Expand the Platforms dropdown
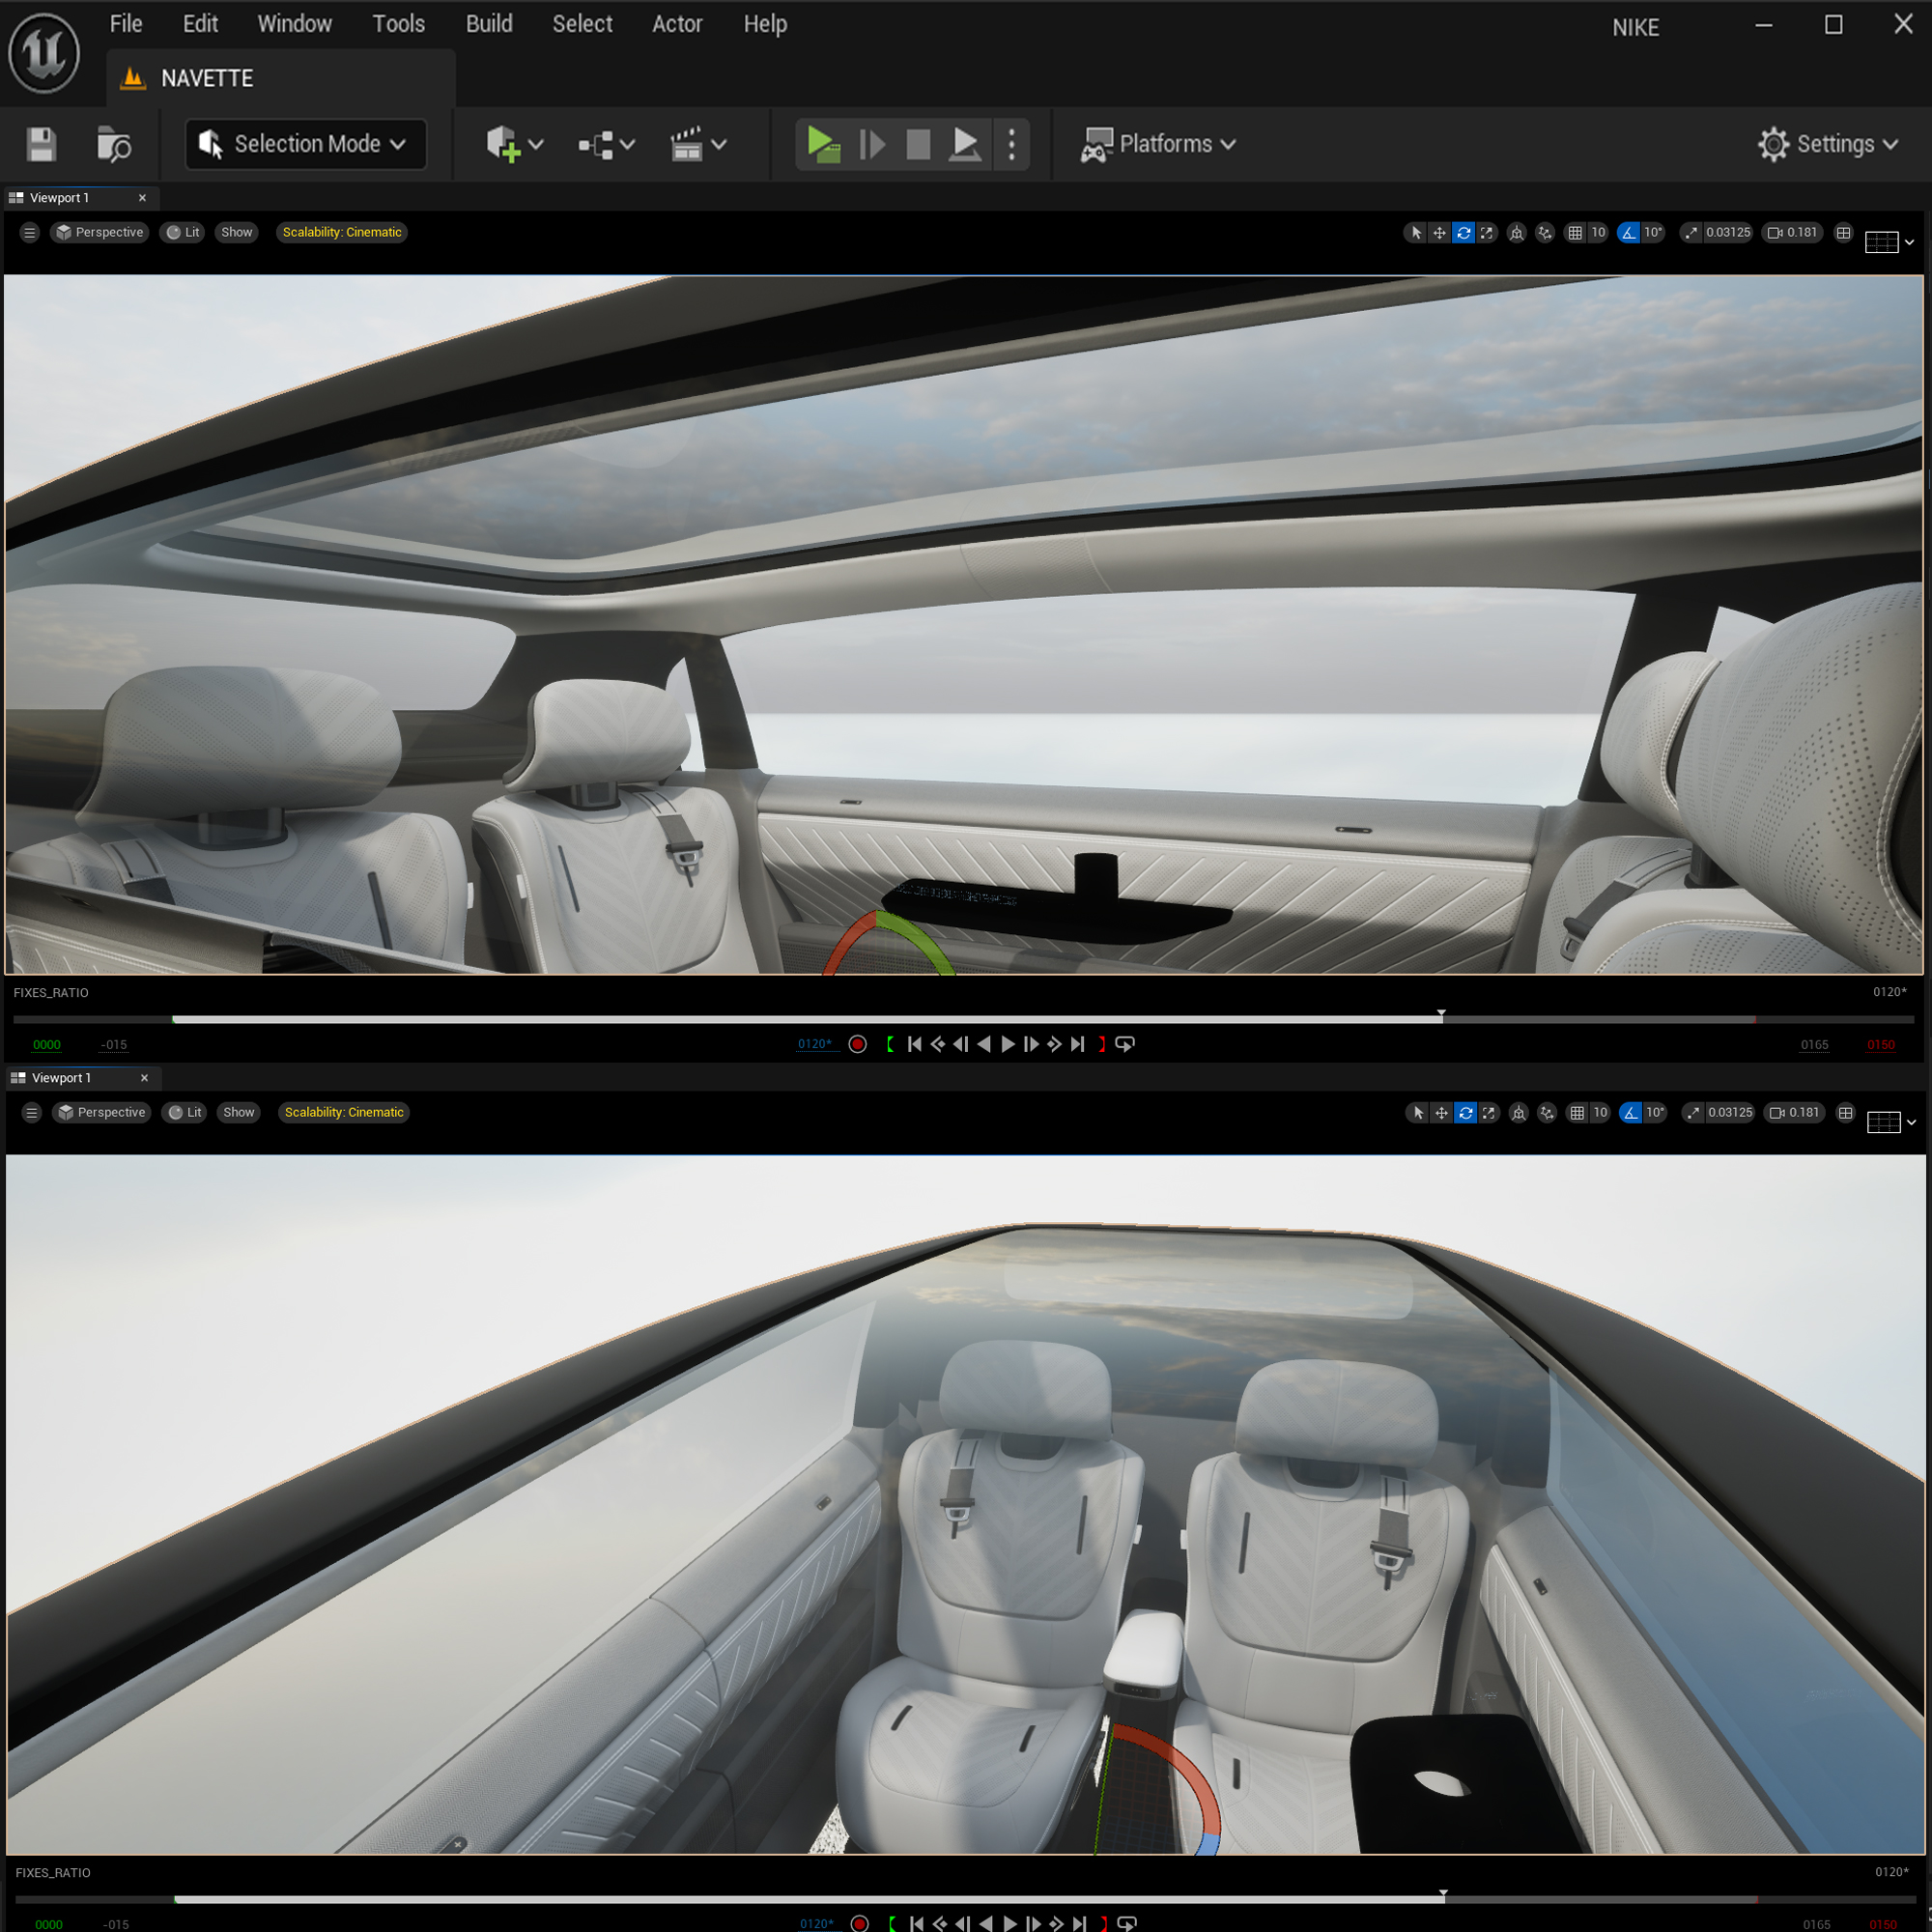This screenshot has width=1932, height=1932. point(1159,144)
